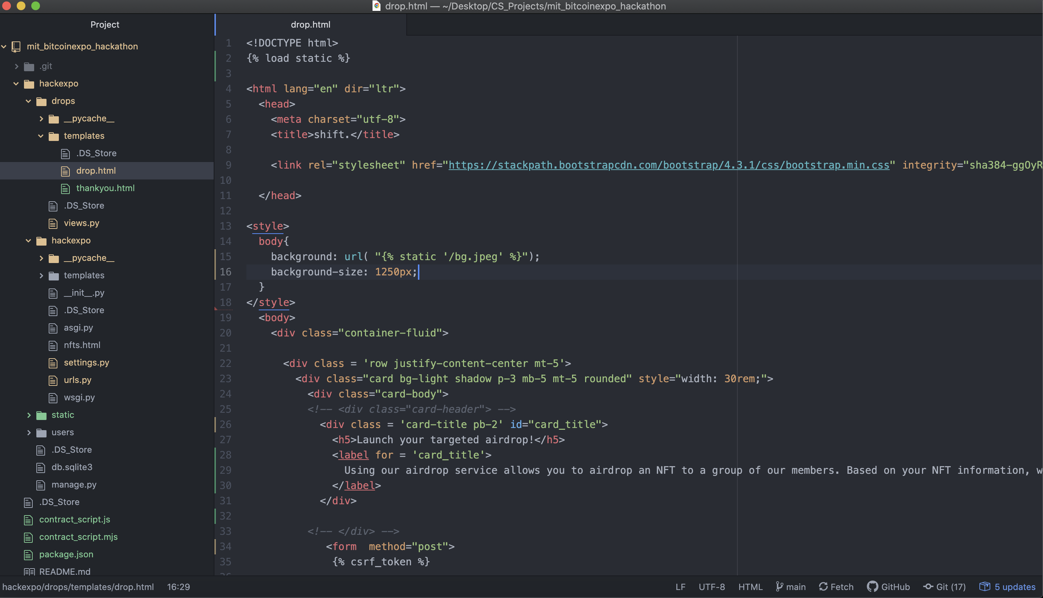Expand the hackexpo __pycache__ folder
This screenshot has width=1043, height=598.
tap(41, 258)
